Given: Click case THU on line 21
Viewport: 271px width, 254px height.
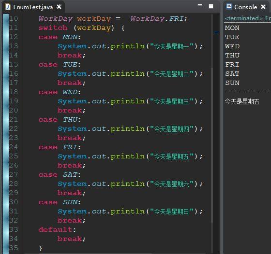Looking at the screenshot, I should pos(60,119).
